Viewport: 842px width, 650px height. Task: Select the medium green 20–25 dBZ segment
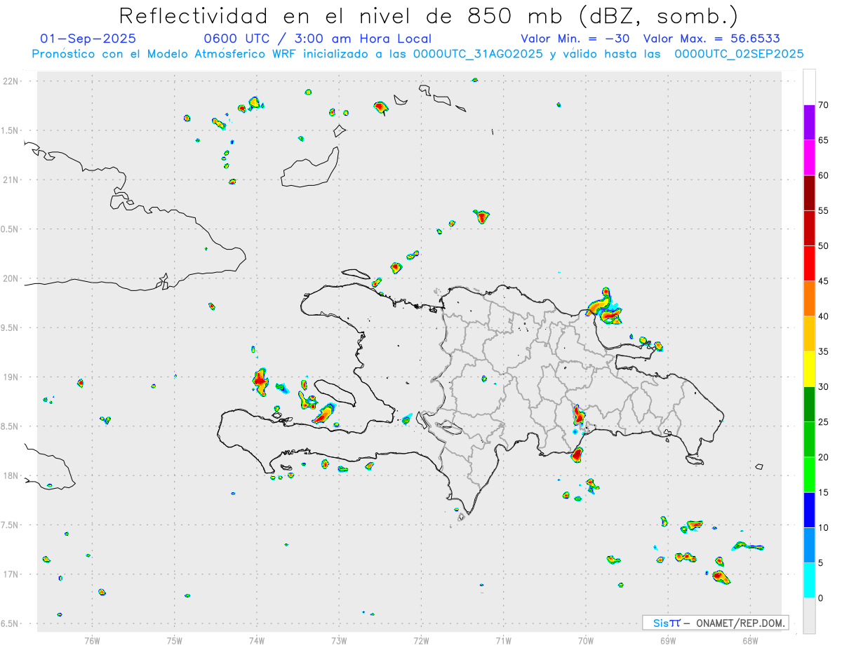click(809, 440)
